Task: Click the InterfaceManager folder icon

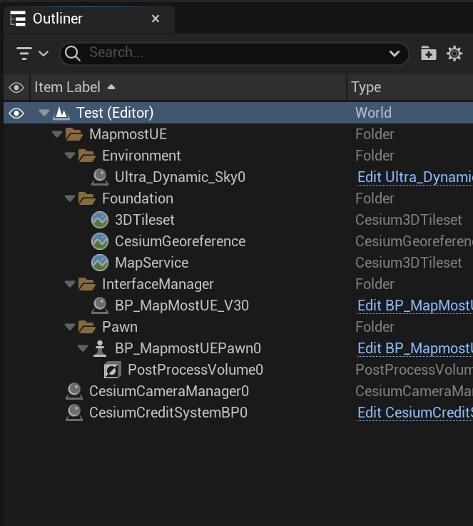Action: [x=87, y=284]
